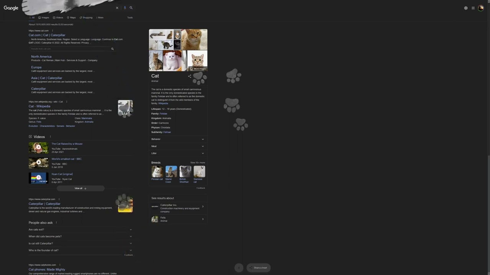Open the three-dot menu beside the Videos heading
This screenshot has height=275, width=490.
[50, 137]
